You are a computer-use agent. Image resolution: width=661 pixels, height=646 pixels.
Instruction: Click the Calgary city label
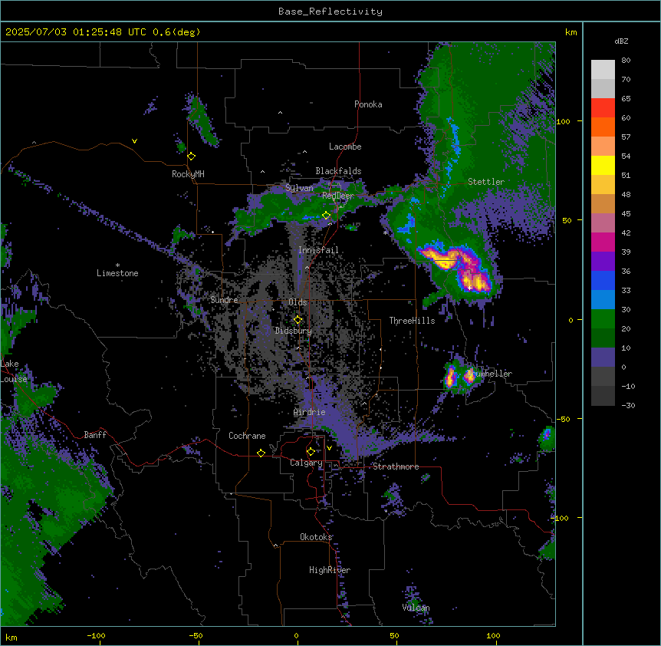(x=306, y=463)
